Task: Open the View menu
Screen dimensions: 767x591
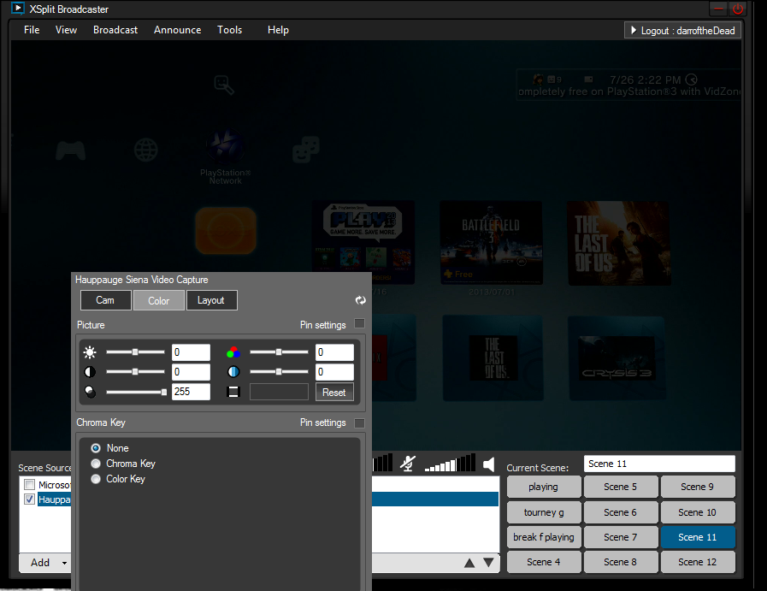Action: coord(66,30)
